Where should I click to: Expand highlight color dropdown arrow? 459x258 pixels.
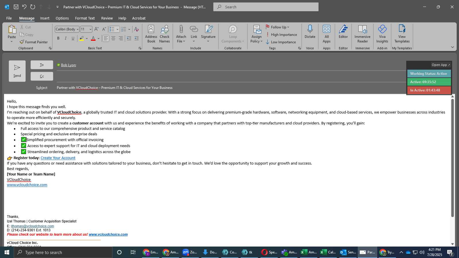[87, 38]
